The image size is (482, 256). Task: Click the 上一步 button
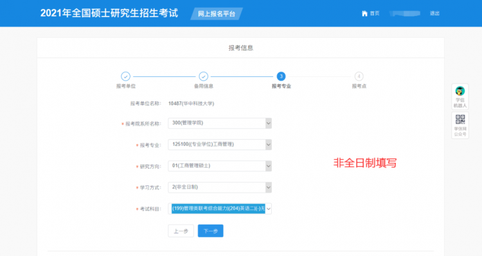click(x=181, y=231)
